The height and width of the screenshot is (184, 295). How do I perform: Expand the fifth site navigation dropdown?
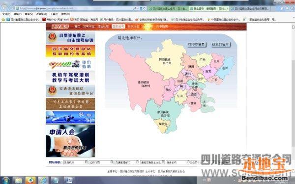pos(178,162)
